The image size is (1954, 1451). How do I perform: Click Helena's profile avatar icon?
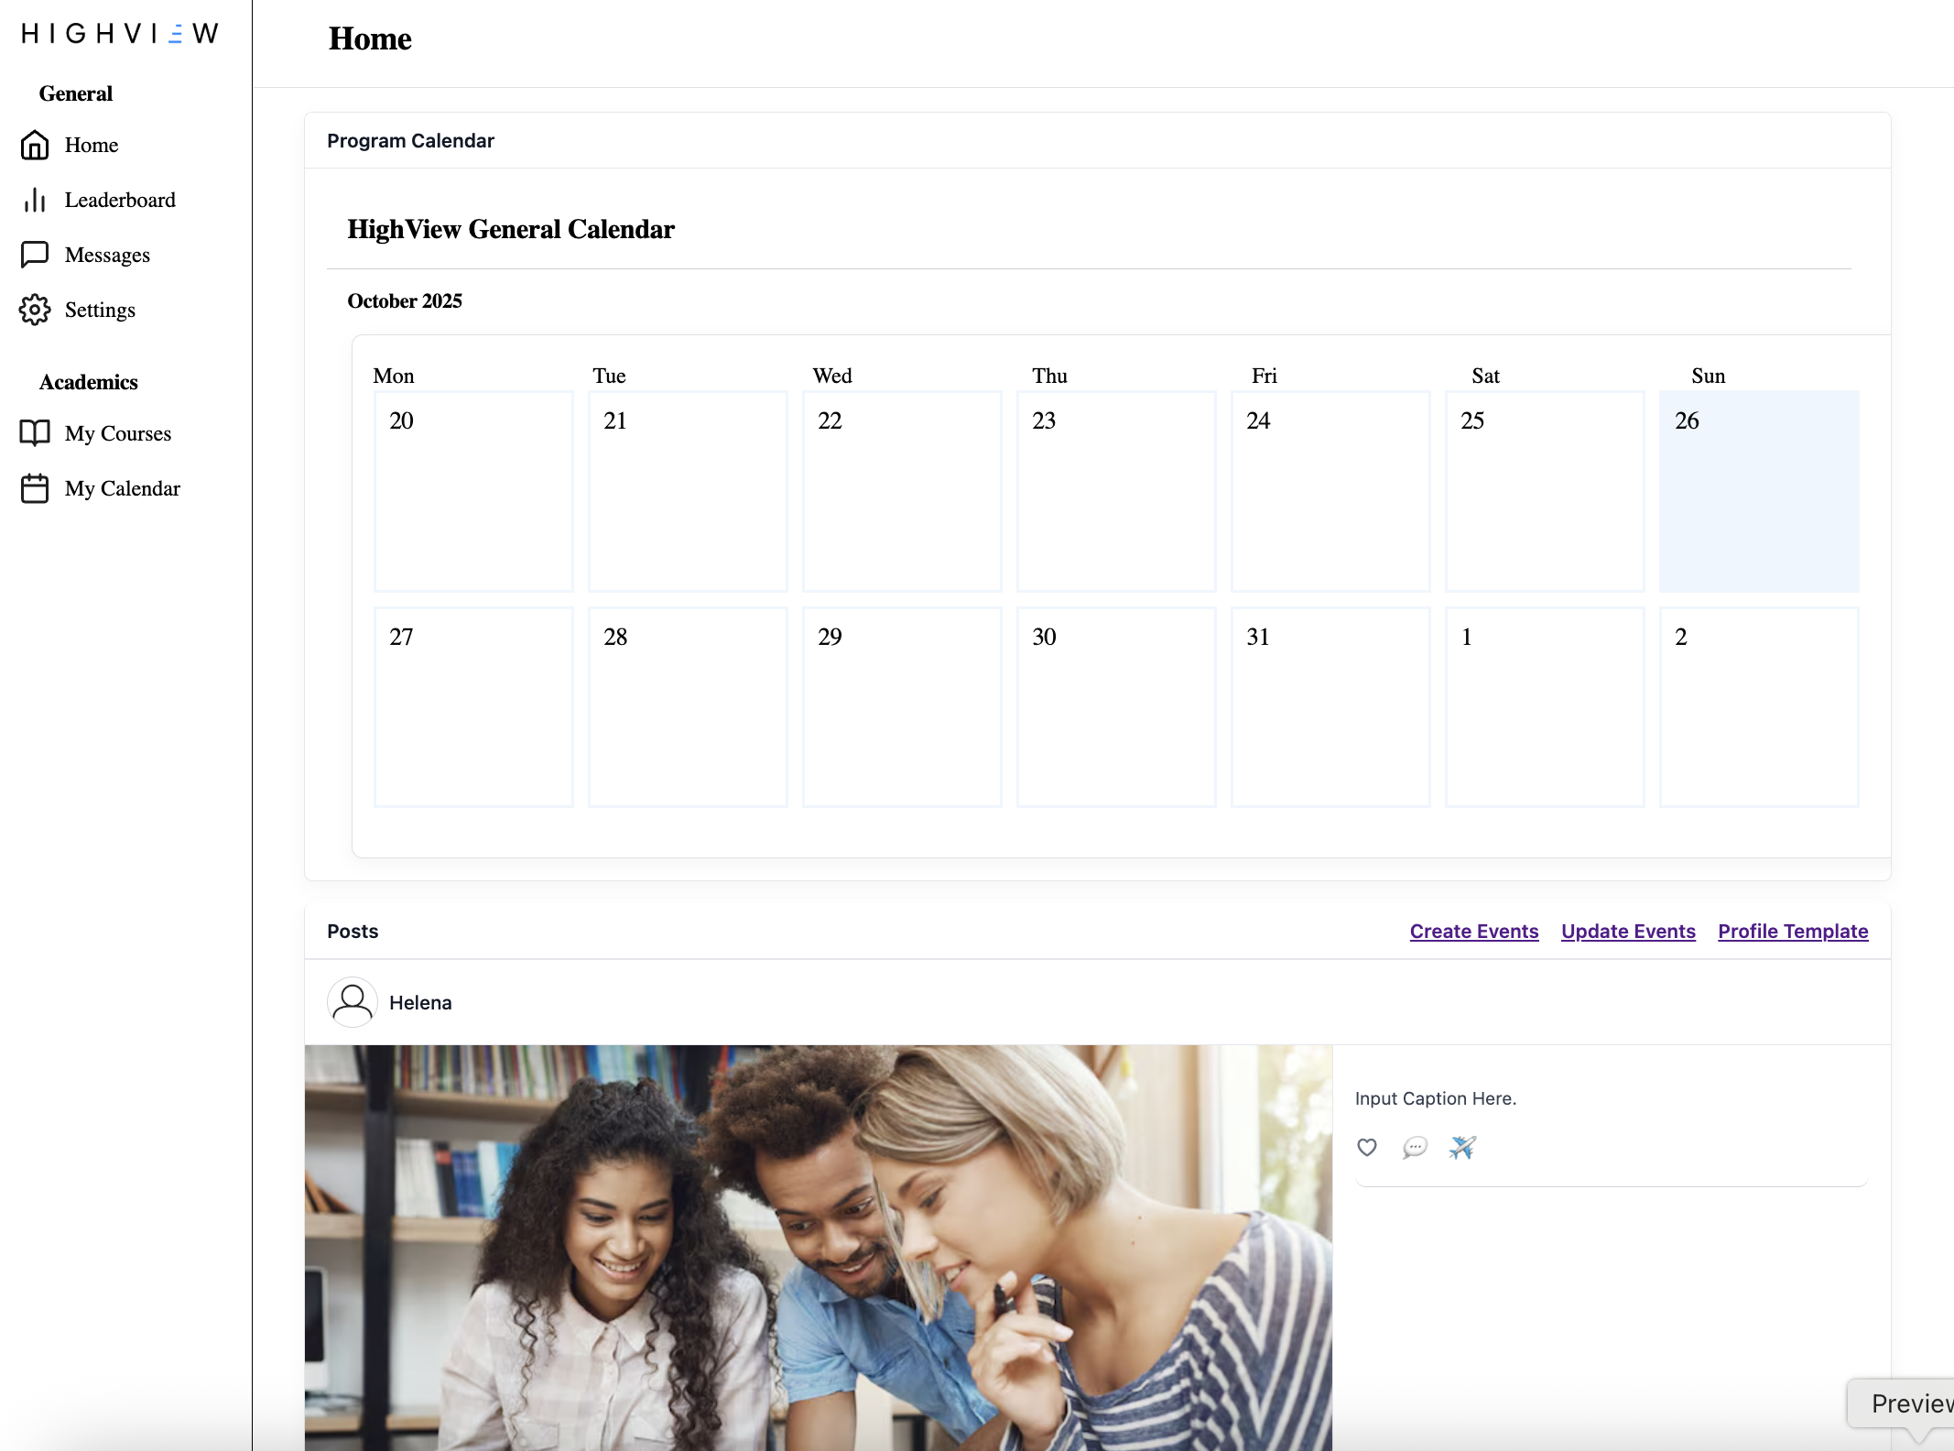[x=353, y=1002]
